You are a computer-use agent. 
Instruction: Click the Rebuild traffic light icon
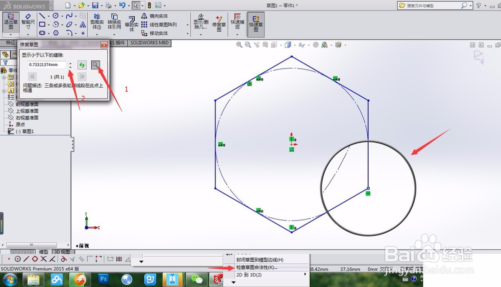(149, 5)
